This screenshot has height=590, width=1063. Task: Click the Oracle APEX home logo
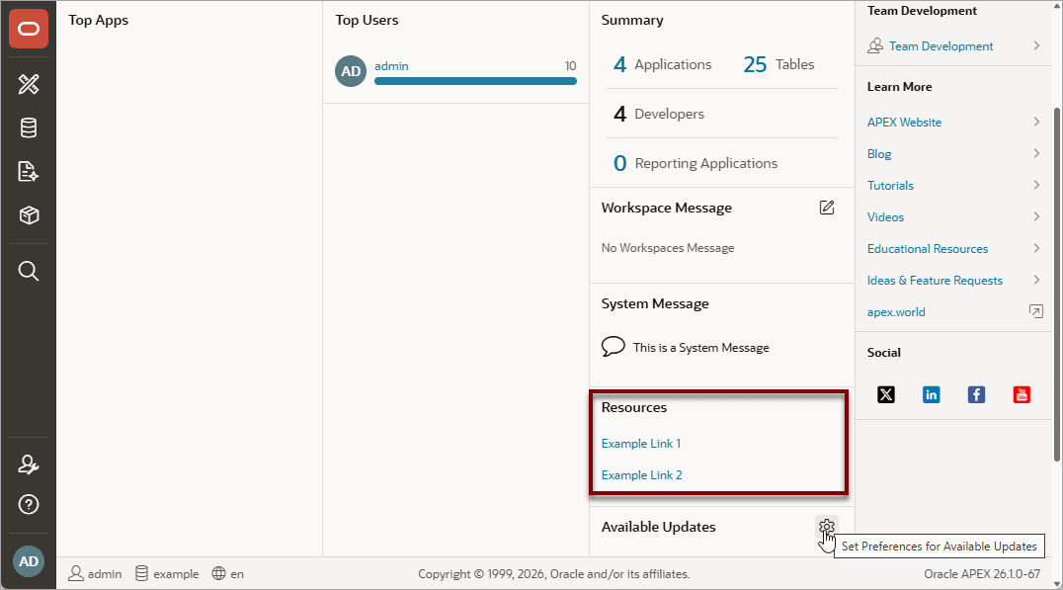click(29, 29)
